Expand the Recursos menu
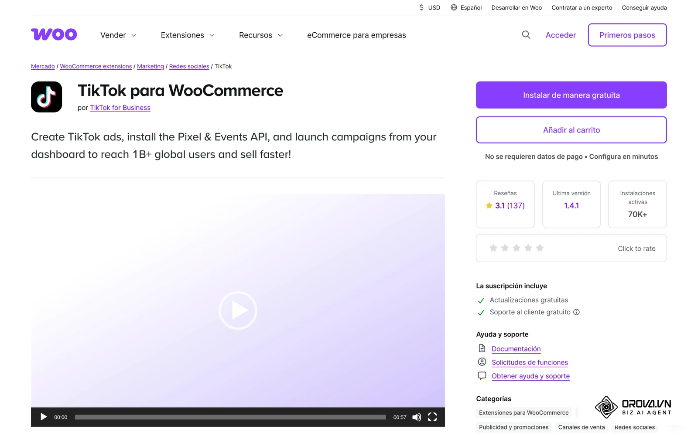The height and width of the screenshot is (436, 698). click(x=261, y=35)
